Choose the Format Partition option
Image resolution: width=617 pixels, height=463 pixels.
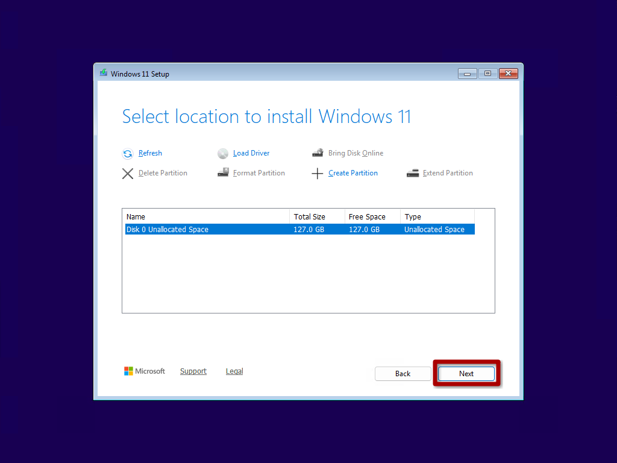click(259, 173)
